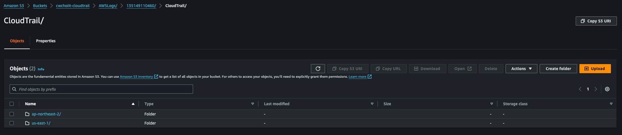Click the Upload button
This screenshot has height=135, width=622.
coord(595,69)
